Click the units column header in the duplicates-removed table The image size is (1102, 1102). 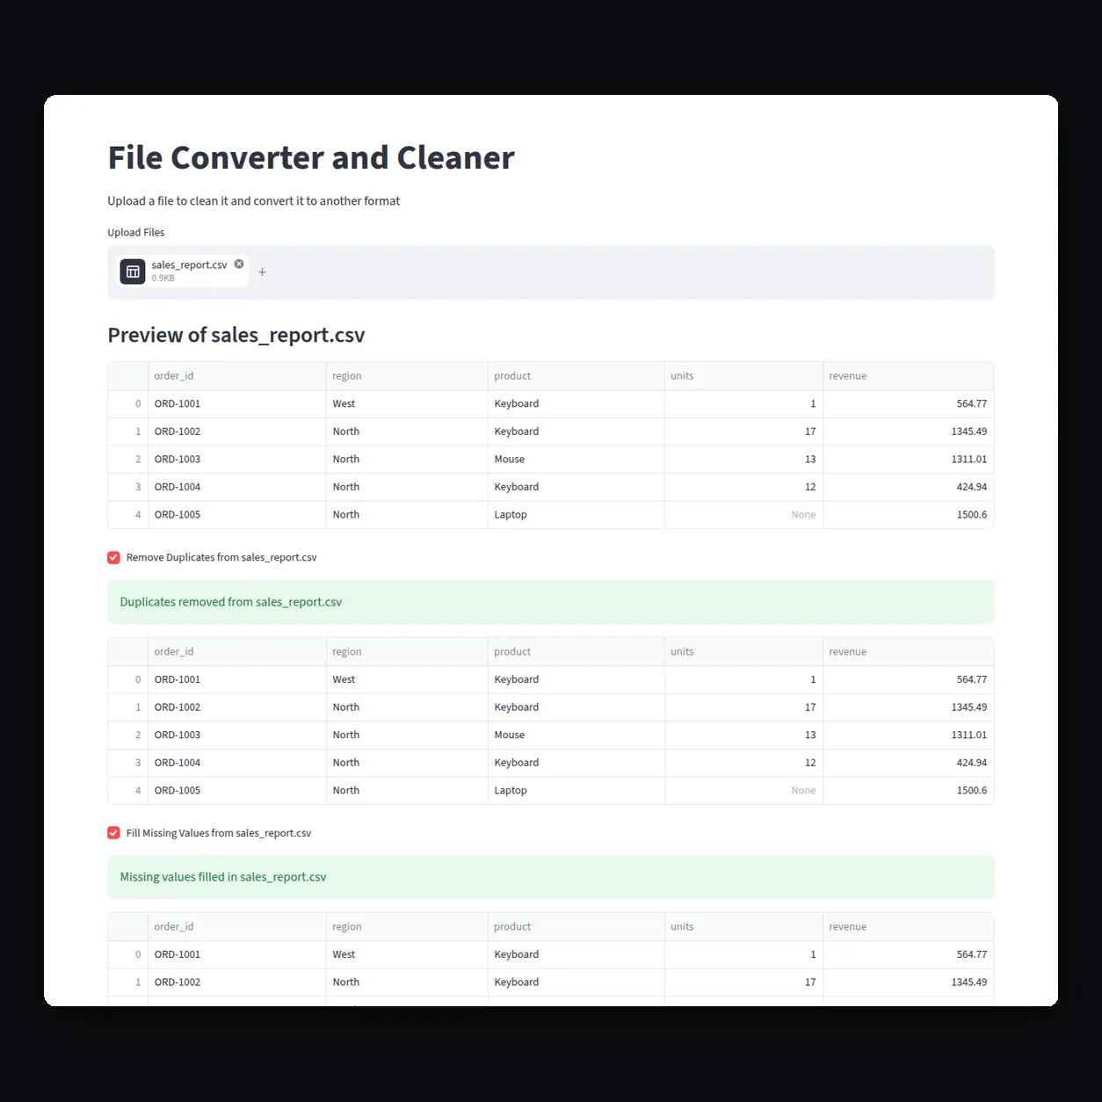(743, 652)
